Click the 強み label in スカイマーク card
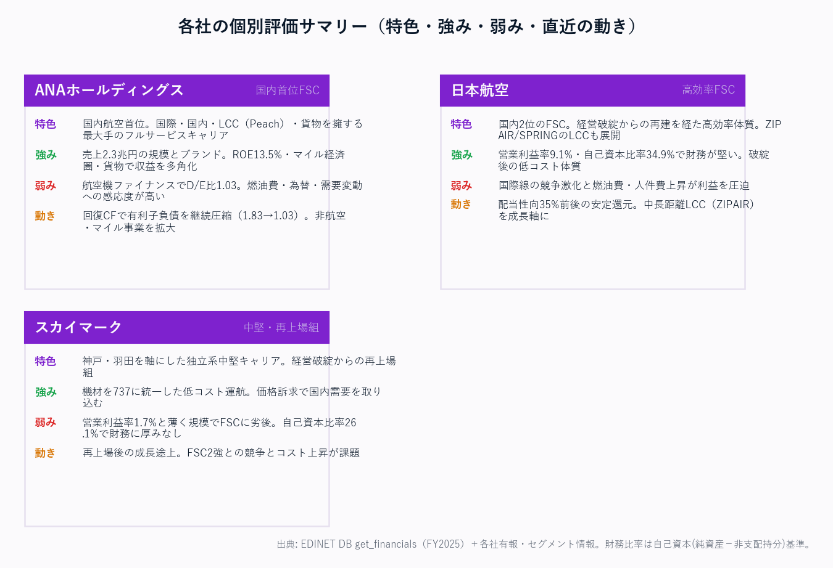 (x=46, y=392)
